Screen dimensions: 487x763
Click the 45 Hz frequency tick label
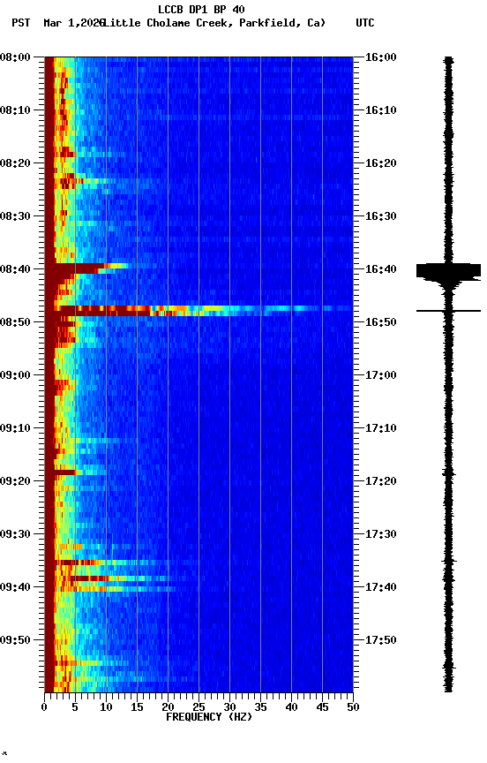322,707
